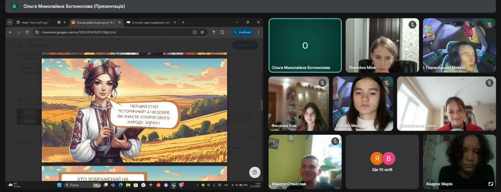Image resolution: width=501 pixels, height=192 pixels.
Task: Open Chrome's three-dot menu
Action: 258,32
